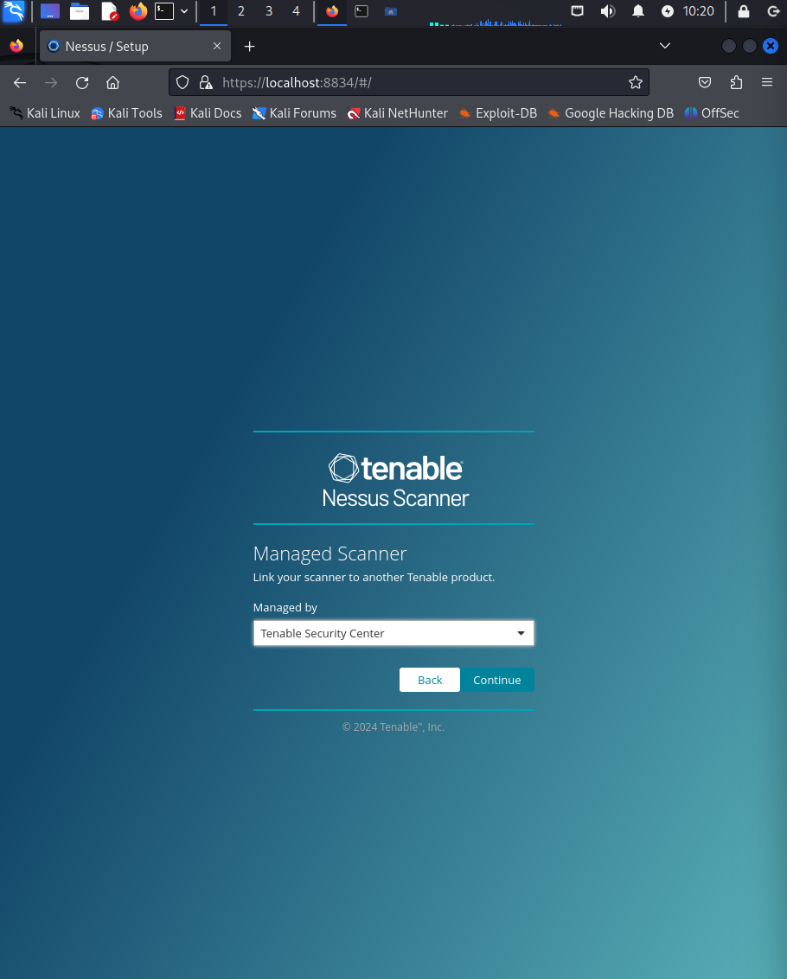Save page to Pocket
Image resolution: width=787 pixels, height=979 pixels.
705,82
